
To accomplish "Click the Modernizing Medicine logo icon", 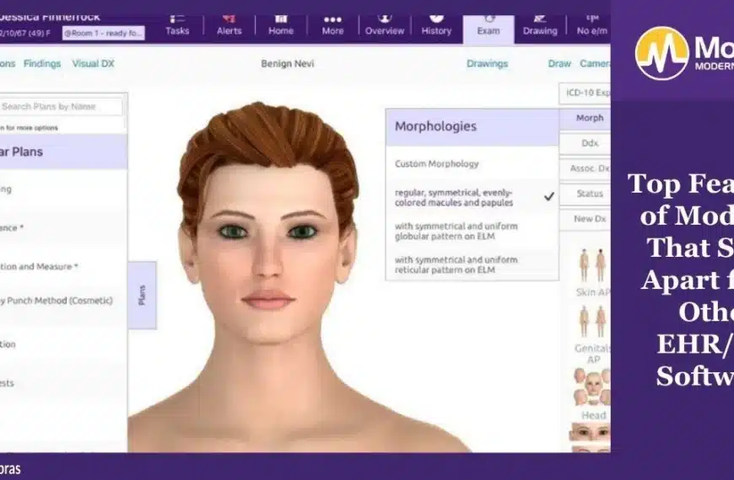I will [x=661, y=53].
